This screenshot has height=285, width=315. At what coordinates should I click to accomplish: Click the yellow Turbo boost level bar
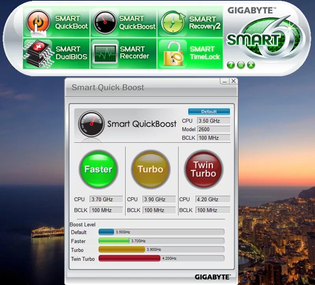pyautogui.click(x=122, y=250)
